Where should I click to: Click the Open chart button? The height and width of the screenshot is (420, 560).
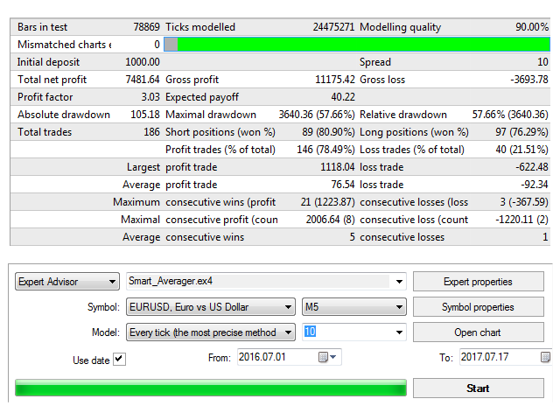coord(479,332)
